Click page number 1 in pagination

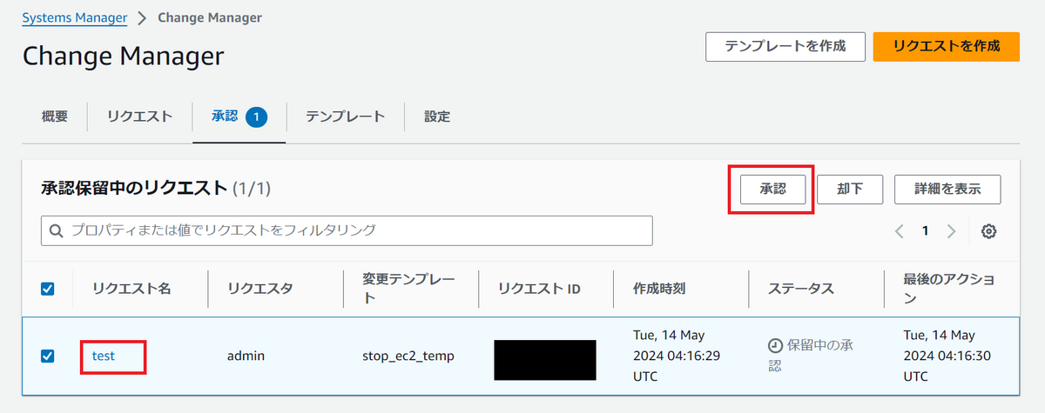coord(926,231)
